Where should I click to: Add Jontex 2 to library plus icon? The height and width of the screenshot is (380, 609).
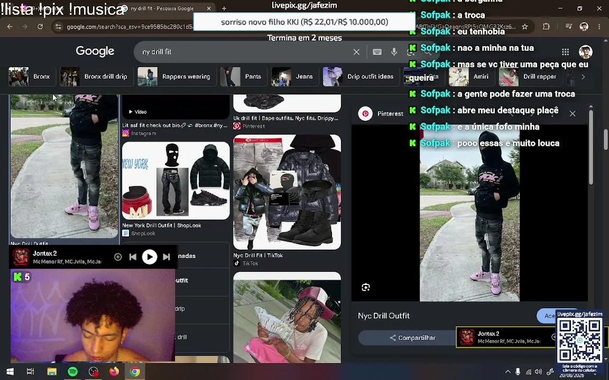[118, 256]
